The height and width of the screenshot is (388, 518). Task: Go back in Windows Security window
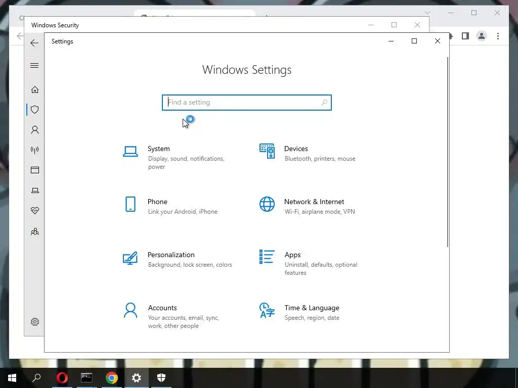click(x=34, y=43)
